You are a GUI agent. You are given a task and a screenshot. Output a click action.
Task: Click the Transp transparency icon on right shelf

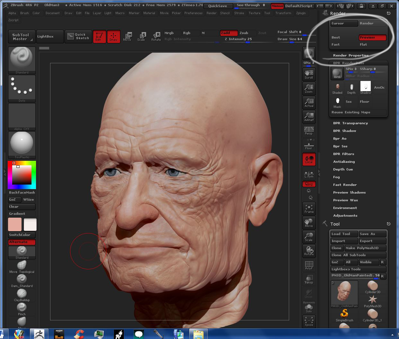(309, 279)
